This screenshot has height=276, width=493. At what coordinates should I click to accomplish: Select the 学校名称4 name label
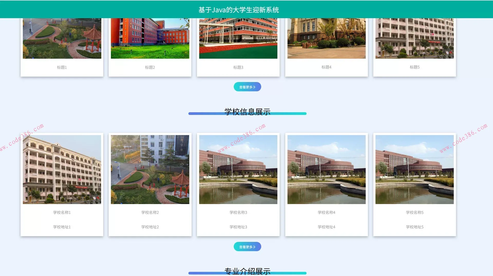[x=326, y=213]
